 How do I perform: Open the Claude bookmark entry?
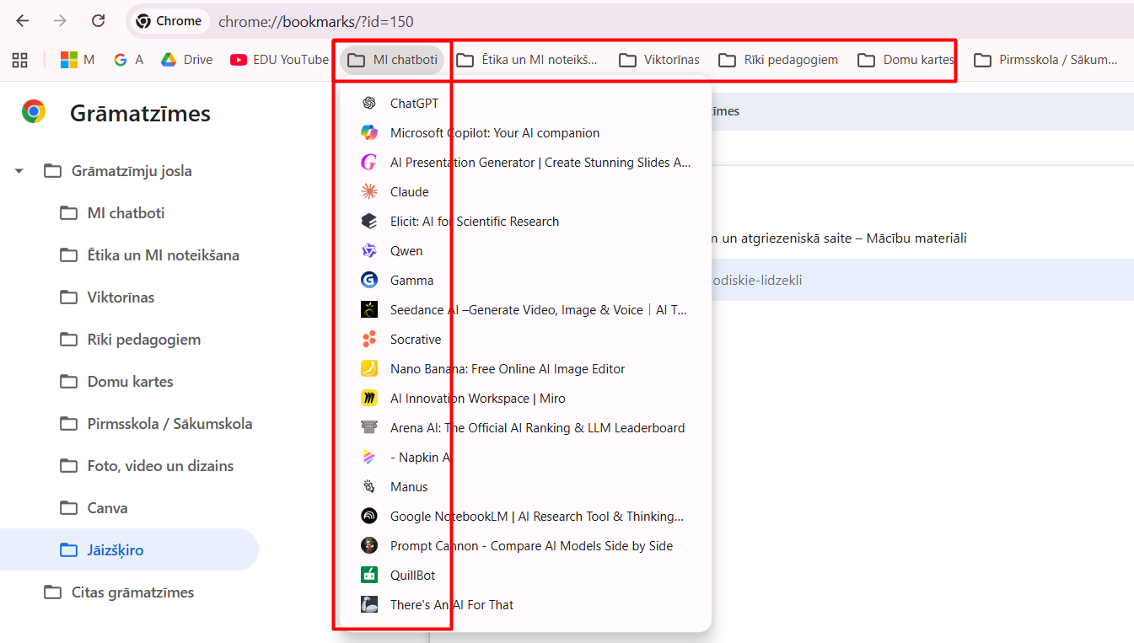[x=525, y=192]
